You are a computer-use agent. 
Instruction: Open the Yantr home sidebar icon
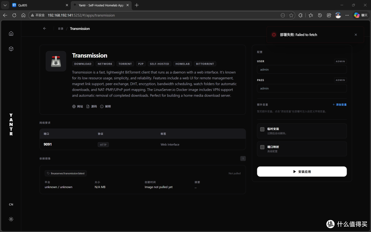[11, 33]
